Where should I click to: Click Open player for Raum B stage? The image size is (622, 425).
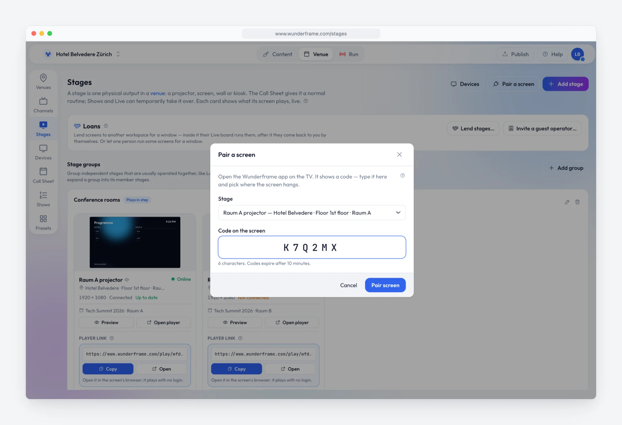coord(292,323)
